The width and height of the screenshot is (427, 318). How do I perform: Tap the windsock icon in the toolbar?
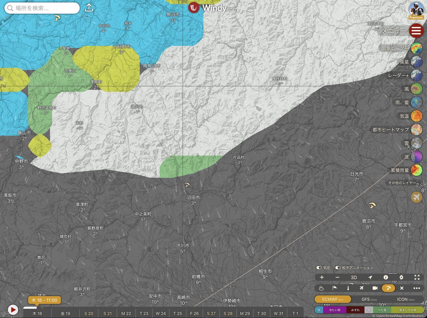[335, 288]
